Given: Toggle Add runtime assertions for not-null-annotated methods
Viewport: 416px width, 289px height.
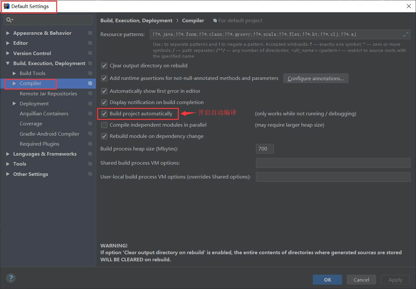Looking at the screenshot, I should (x=104, y=78).
